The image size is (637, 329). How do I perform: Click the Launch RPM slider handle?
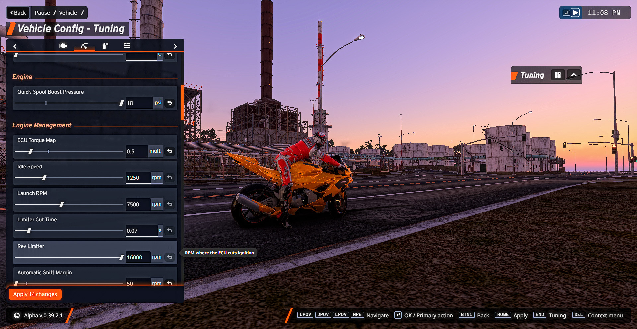(x=62, y=204)
